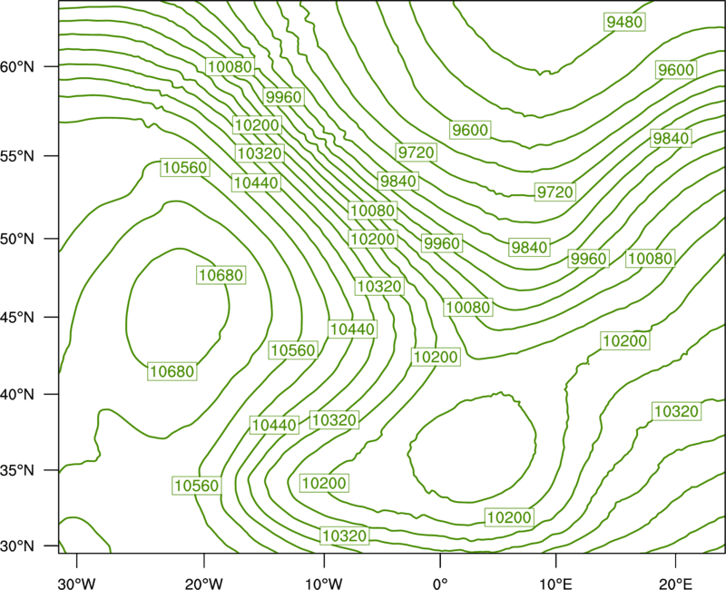Click the 9480 contour label
Image resolution: width=726 pixels, height=590 pixels.
624,22
